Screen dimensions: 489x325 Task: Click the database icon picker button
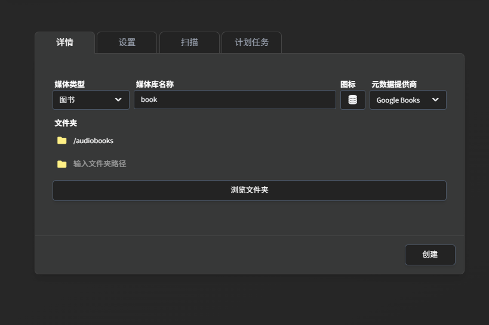tap(352, 100)
